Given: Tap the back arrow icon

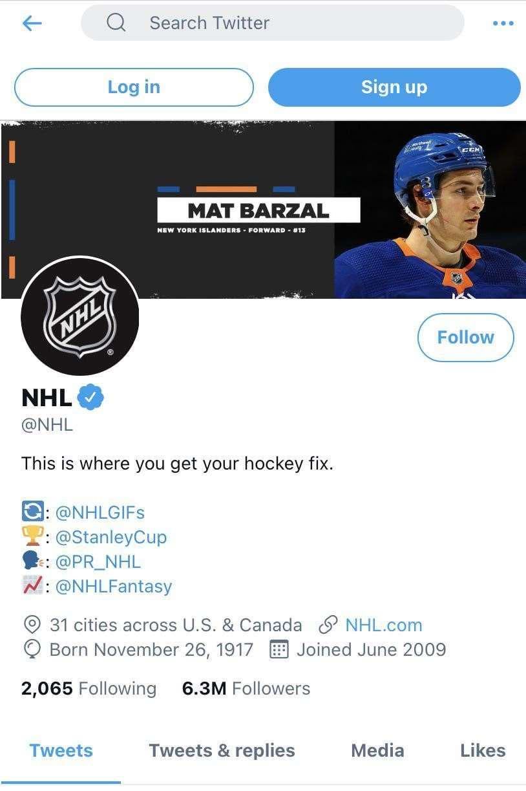Looking at the screenshot, I should click(32, 23).
